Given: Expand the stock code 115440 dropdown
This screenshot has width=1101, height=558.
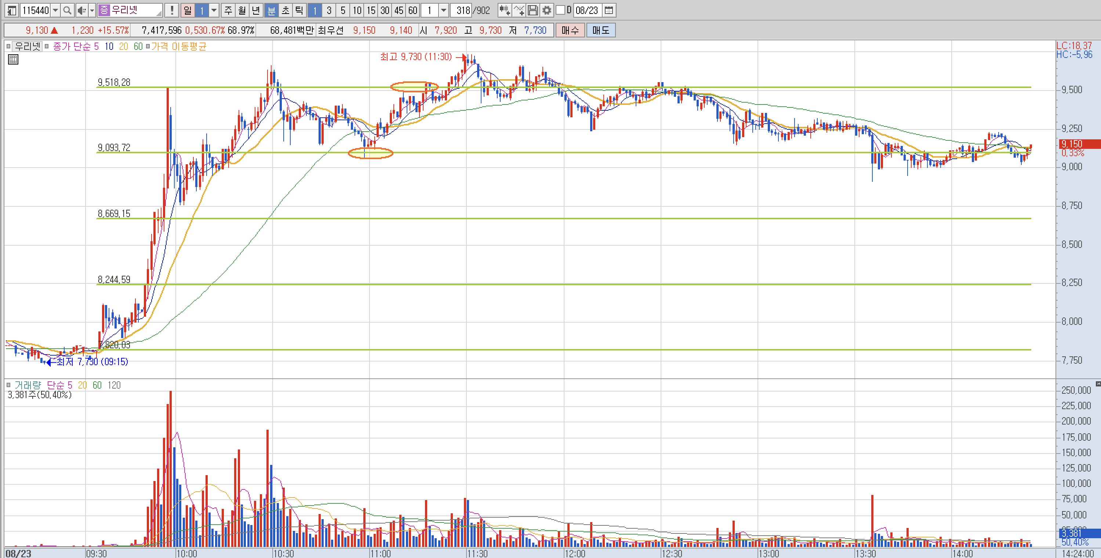Looking at the screenshot, I should pos(55,10).
